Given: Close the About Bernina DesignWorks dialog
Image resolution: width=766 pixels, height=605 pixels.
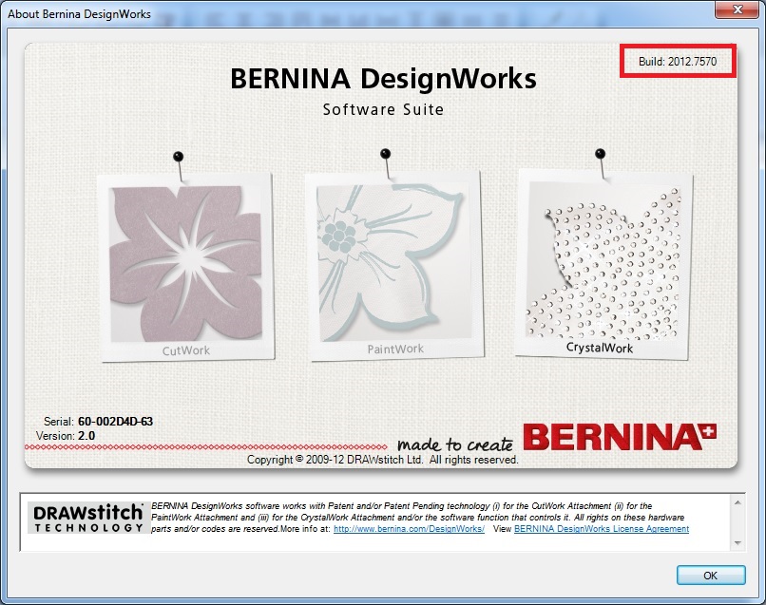Looking at the screenshot, I should (737, 9).
